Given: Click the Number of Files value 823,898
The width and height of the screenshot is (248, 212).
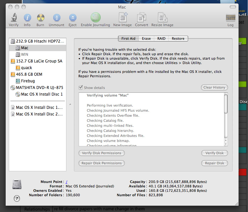Looking at the screenshot, I should 156,195.
